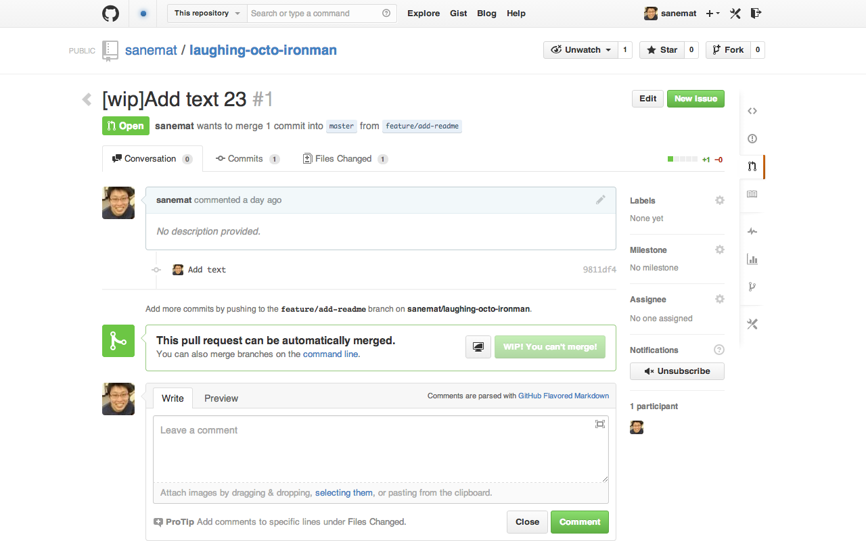Unsubscribe from this pull request's notifications
Viewport: 866px width, 541px height.
[x=677, y=371]
